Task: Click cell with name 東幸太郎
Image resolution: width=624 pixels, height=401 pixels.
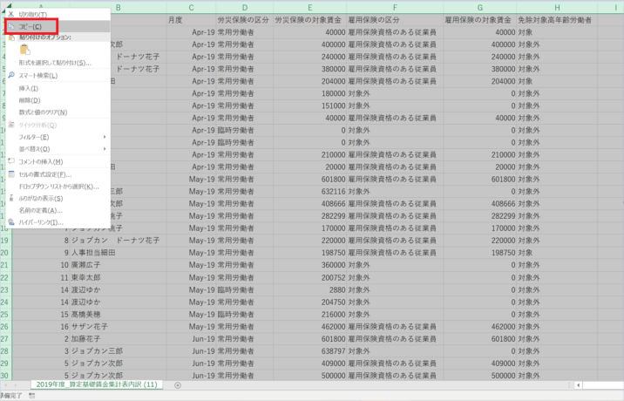Action: [119, 277]
